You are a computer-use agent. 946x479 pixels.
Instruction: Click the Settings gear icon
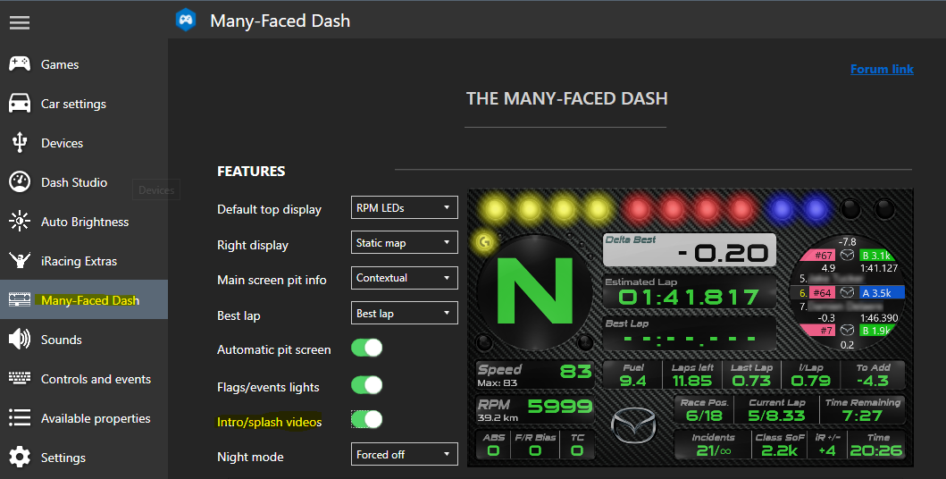coord(20,458)
